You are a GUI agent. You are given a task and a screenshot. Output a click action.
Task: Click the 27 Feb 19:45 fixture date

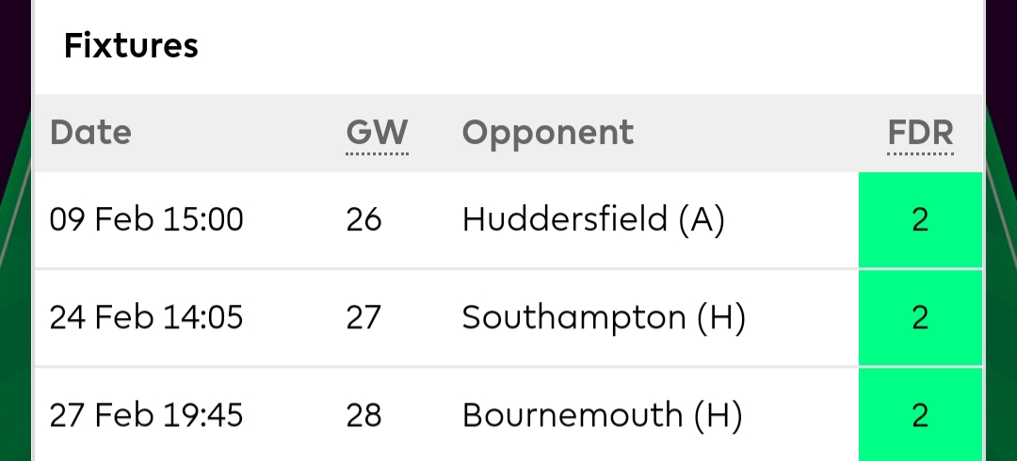tap(146, 415)
